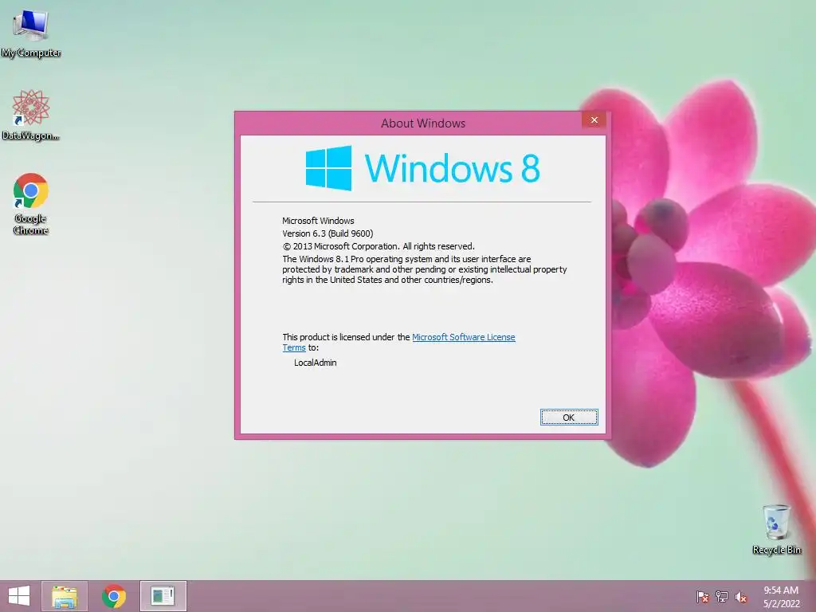
Task: Click the muted volume tray icon
Action: tap(741, 597)
